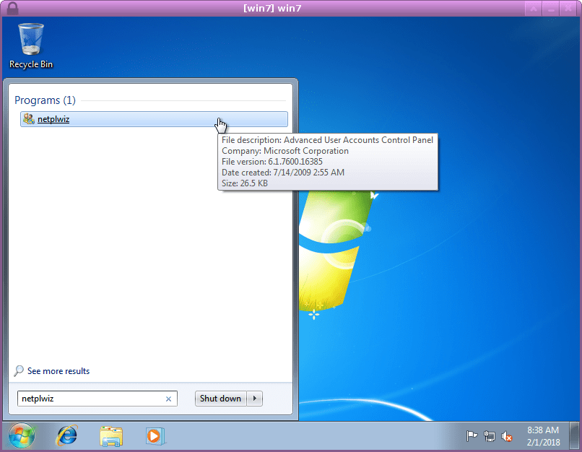Unmute audio via the speaker tray icon
This screenshot has height=452, width=582.
pyautogui.click(x=507, y=436)
